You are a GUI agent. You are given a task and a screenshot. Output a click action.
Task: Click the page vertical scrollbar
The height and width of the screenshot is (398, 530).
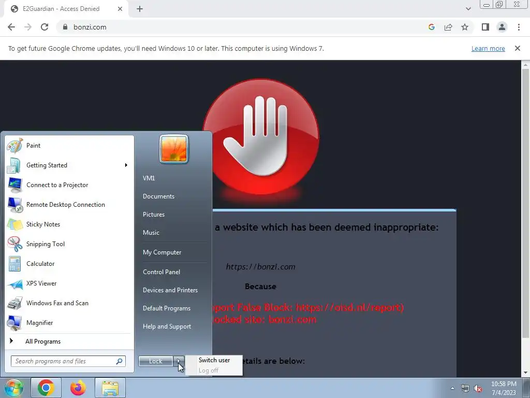(x=525, y=203)
